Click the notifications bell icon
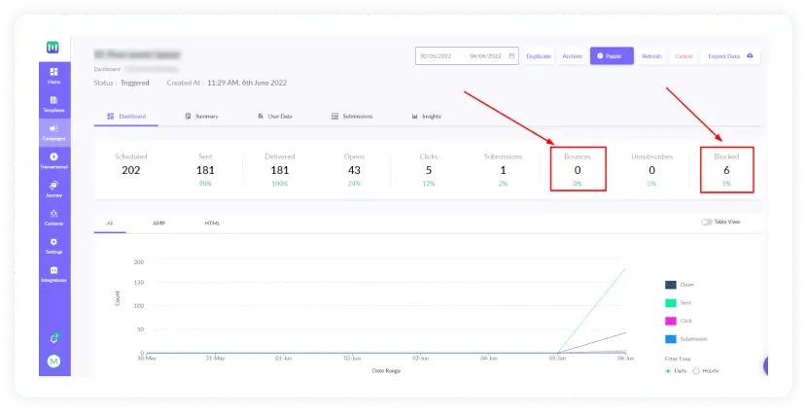The height and width of the screenshot is (412, 807). (x=53, y=338)
